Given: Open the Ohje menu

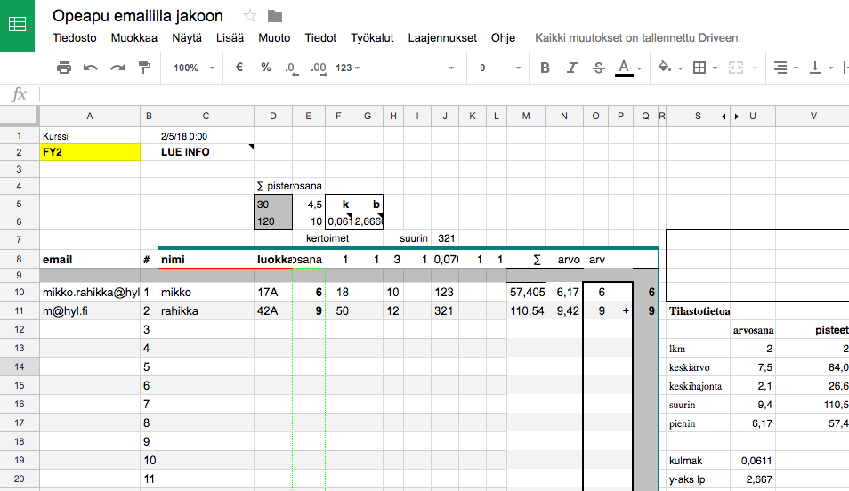Looking at the screenshot, I should [x=503, y=38].
